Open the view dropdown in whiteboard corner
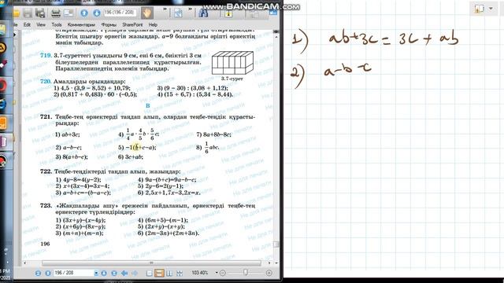The width and height of the screenshot is (504, 283). (x=491, y=9)
